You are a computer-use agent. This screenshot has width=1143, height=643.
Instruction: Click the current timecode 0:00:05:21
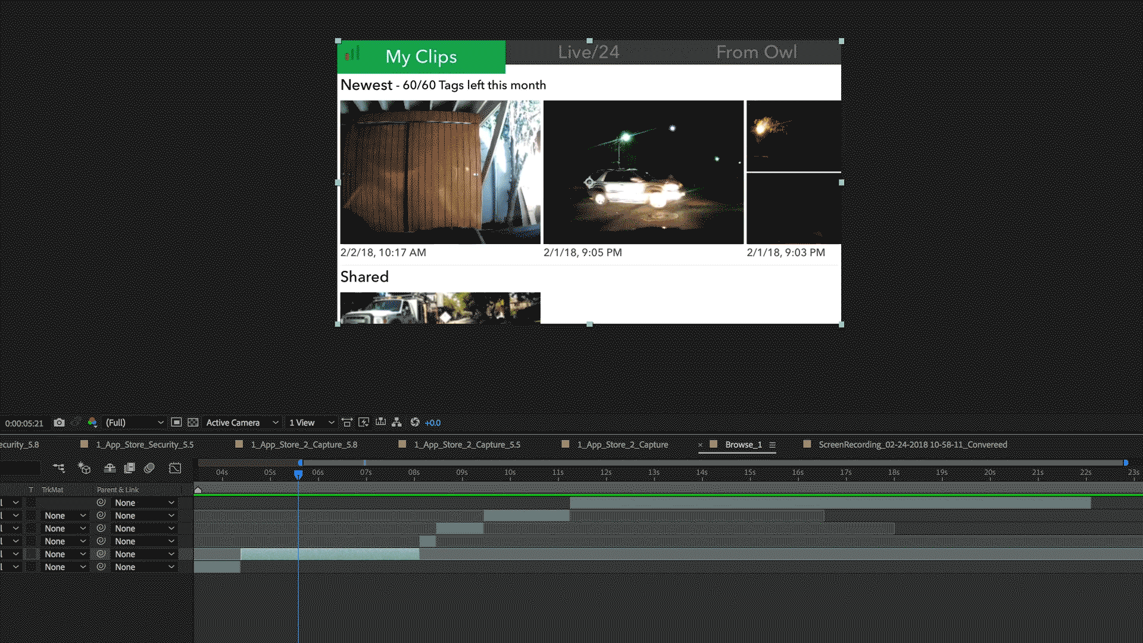pos(24,423)
